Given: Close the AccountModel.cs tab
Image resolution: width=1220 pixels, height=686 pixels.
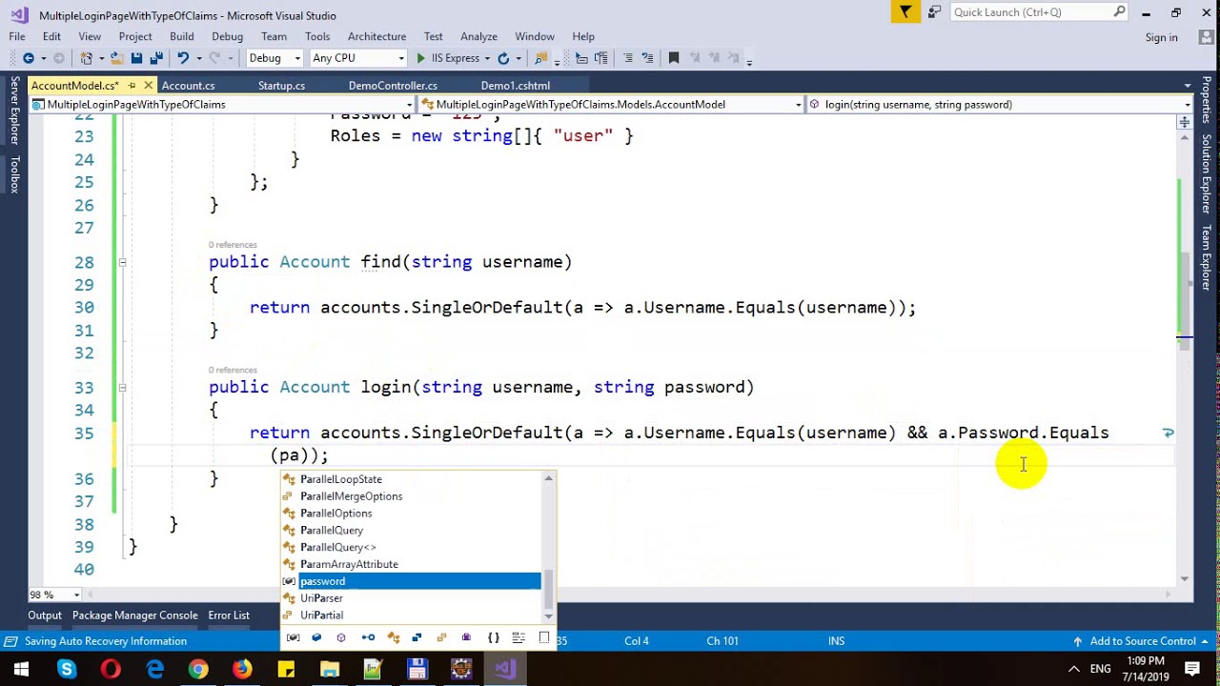Looking at the screenshot, I should tap(148, 86).
